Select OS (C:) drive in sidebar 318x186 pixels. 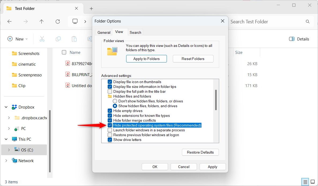click(x=24, y=150)
